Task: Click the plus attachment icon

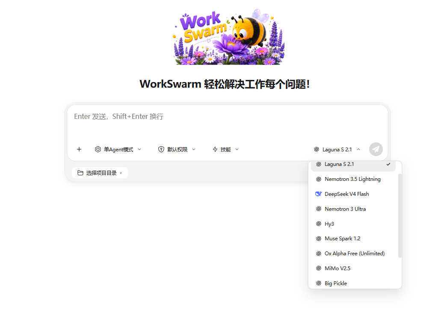Action: (79, 149)
